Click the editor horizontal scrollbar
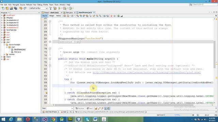 [x=124, y=105]
